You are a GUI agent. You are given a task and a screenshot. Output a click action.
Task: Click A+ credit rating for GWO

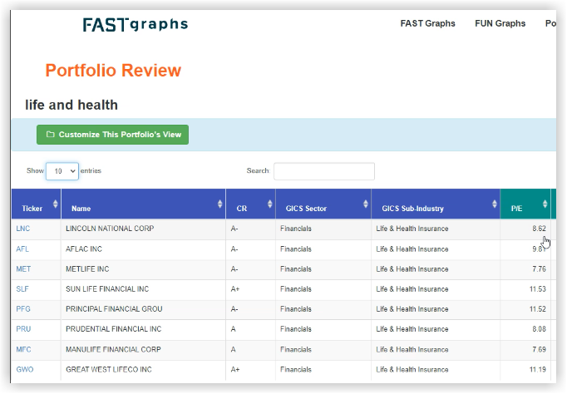[235, 369]
